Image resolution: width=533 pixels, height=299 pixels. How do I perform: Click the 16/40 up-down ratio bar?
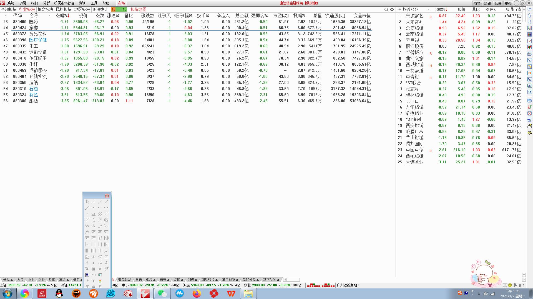(x=119, y=9)
